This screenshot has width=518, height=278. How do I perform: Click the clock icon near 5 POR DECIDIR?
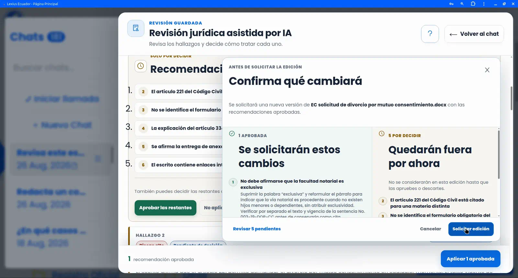382,134
